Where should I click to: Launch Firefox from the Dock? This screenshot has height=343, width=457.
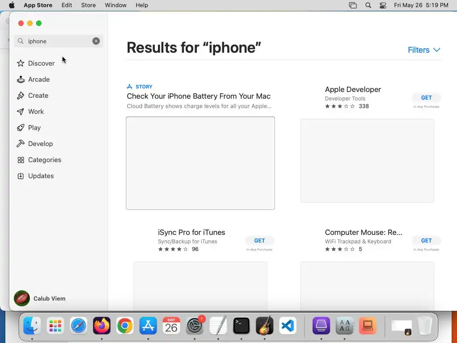coord(102,326)
